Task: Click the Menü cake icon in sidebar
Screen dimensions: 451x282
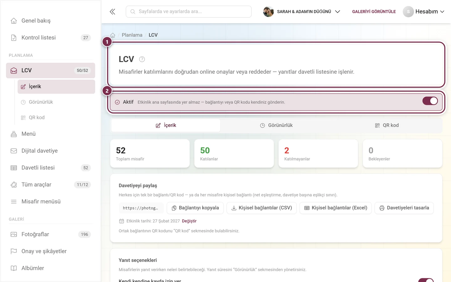Action: tap(14, 134)
